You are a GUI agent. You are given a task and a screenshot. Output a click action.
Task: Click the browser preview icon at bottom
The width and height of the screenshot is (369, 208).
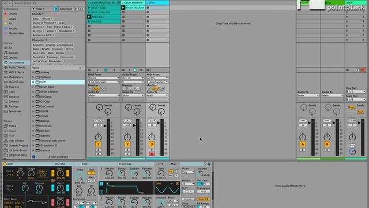click(33, 157)
